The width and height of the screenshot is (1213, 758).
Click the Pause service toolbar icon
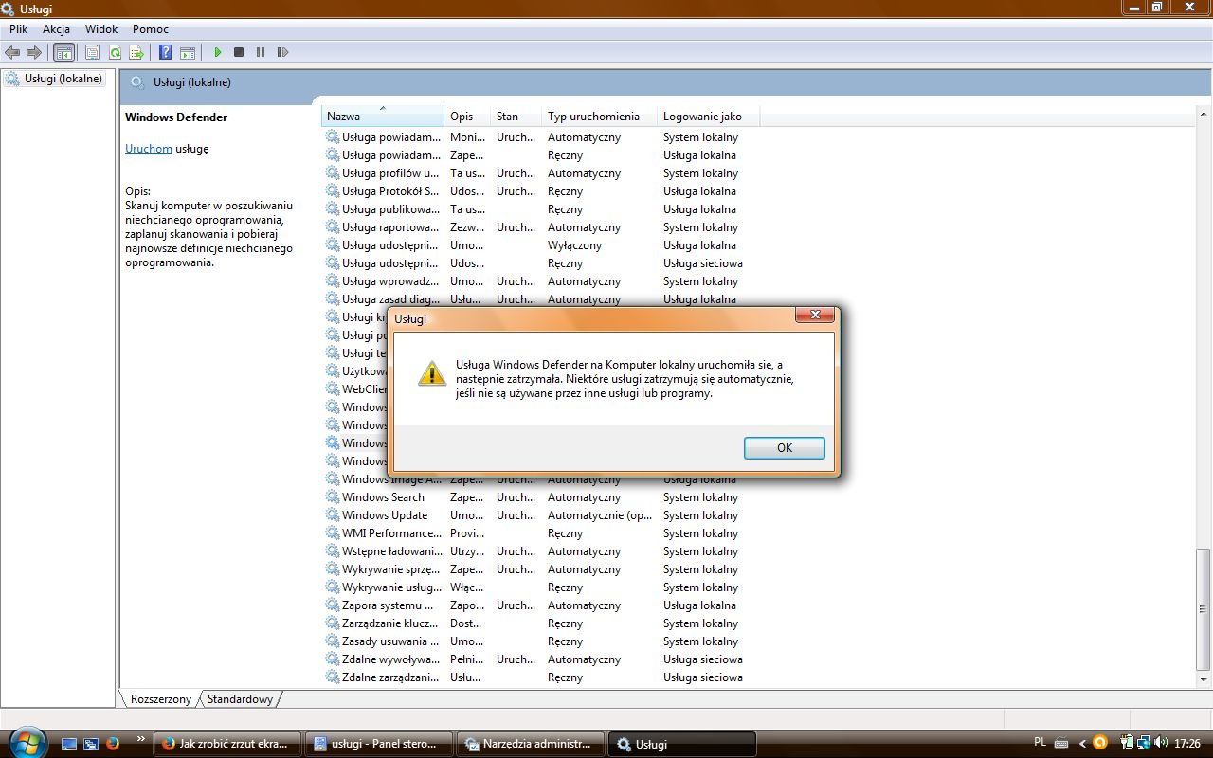coord(261,53)
